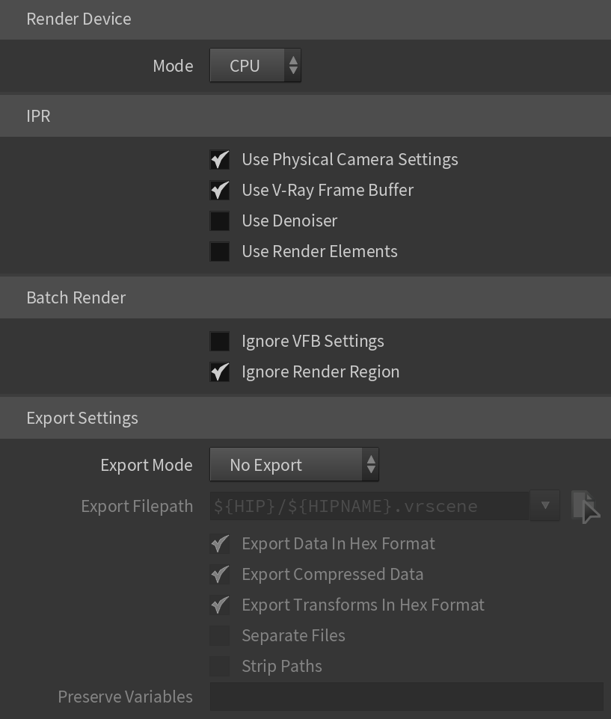Uncheck Ignore Render Region
The image size is (611, 719).
pyautogui.click(x=220, y=372)
